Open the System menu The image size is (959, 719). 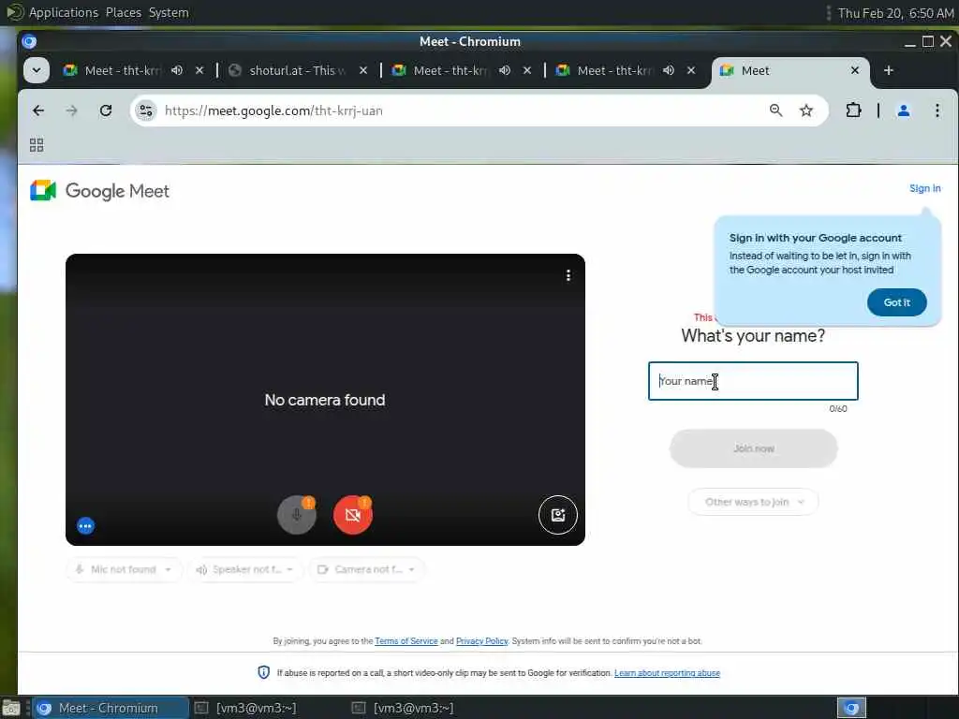tap(169, 12)
